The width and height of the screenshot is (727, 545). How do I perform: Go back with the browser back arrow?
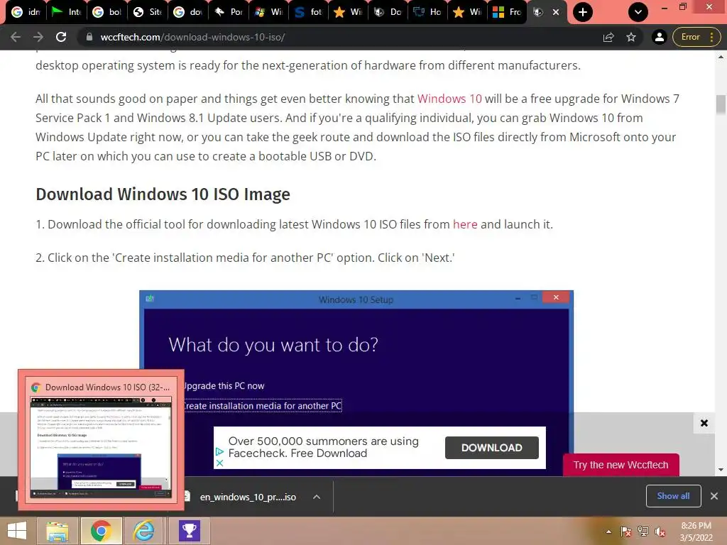click(x=16, y=37)
